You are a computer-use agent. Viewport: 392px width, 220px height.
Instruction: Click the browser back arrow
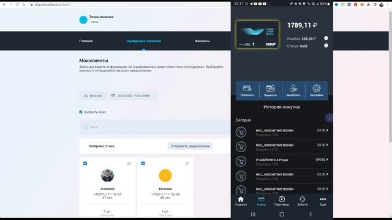(4, 4)
